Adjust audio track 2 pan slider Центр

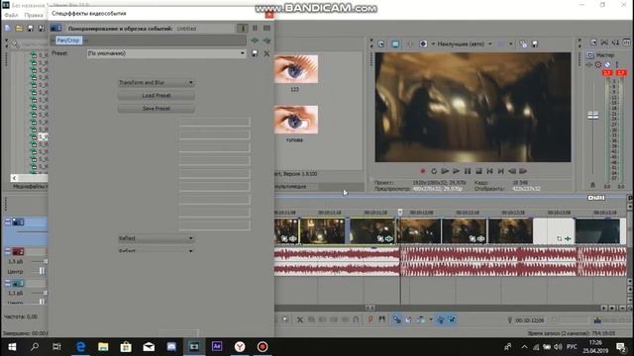42,271
